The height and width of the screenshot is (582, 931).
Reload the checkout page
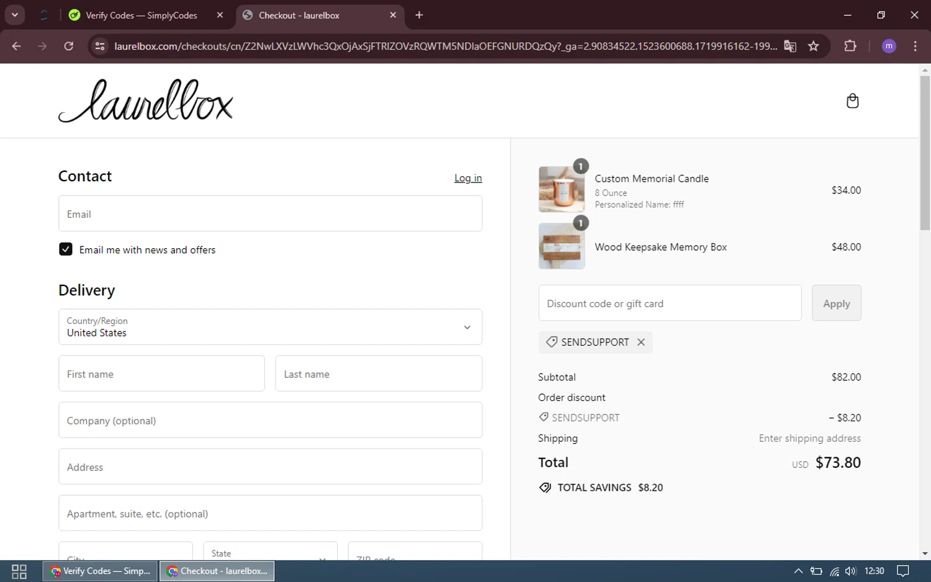69,46
